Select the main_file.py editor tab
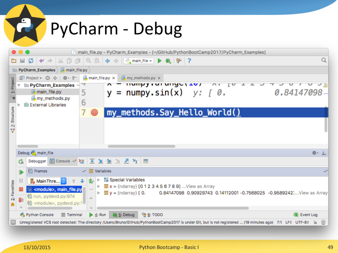This screenshot has height=253, width=338. 99,78
